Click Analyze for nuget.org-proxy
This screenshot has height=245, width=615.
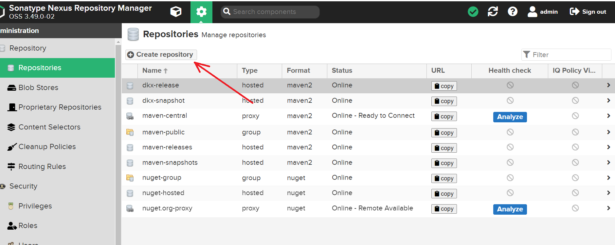coord(510,209)
